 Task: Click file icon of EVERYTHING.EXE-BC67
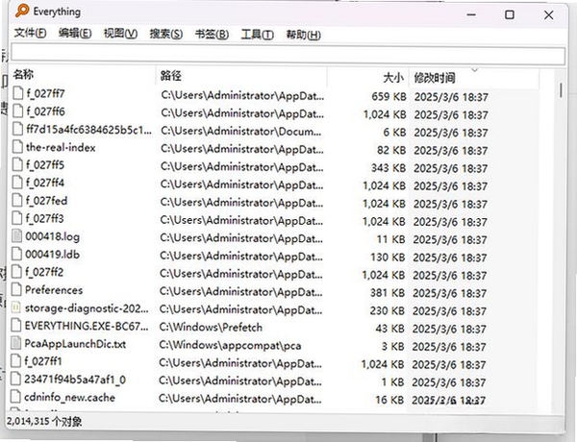(16, 326)
